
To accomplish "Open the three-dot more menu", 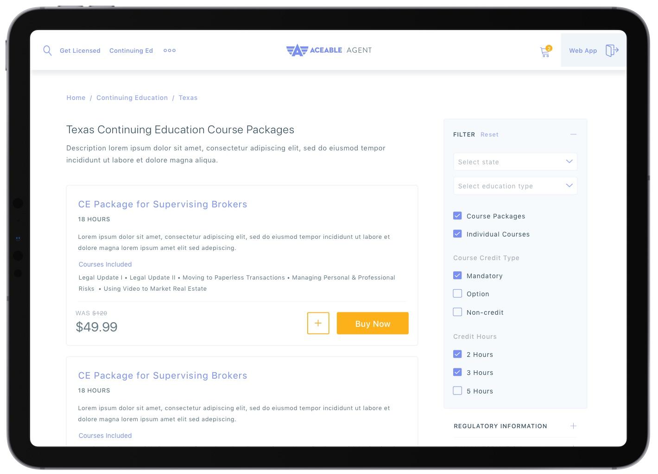I will pos(170,50).
